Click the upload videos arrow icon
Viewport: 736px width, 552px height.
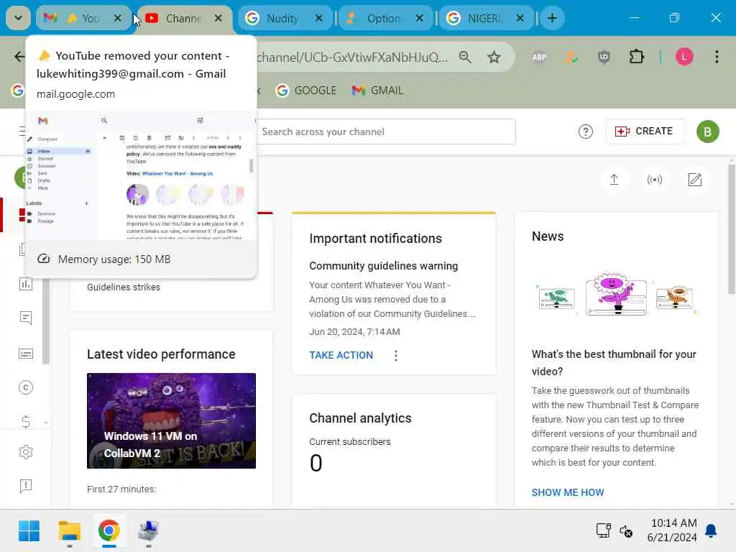(614, 180)
